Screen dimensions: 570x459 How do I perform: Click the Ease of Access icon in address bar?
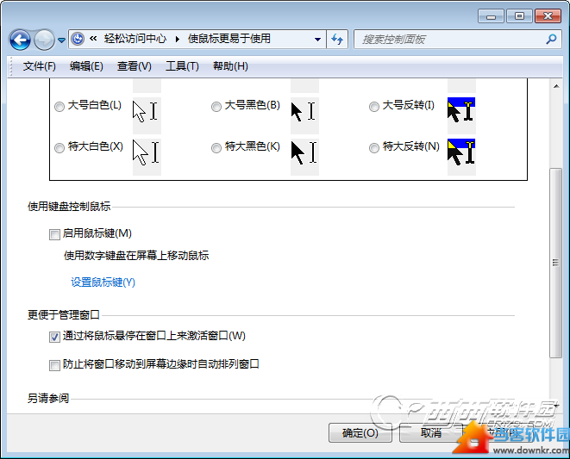[x=78, y=39]
